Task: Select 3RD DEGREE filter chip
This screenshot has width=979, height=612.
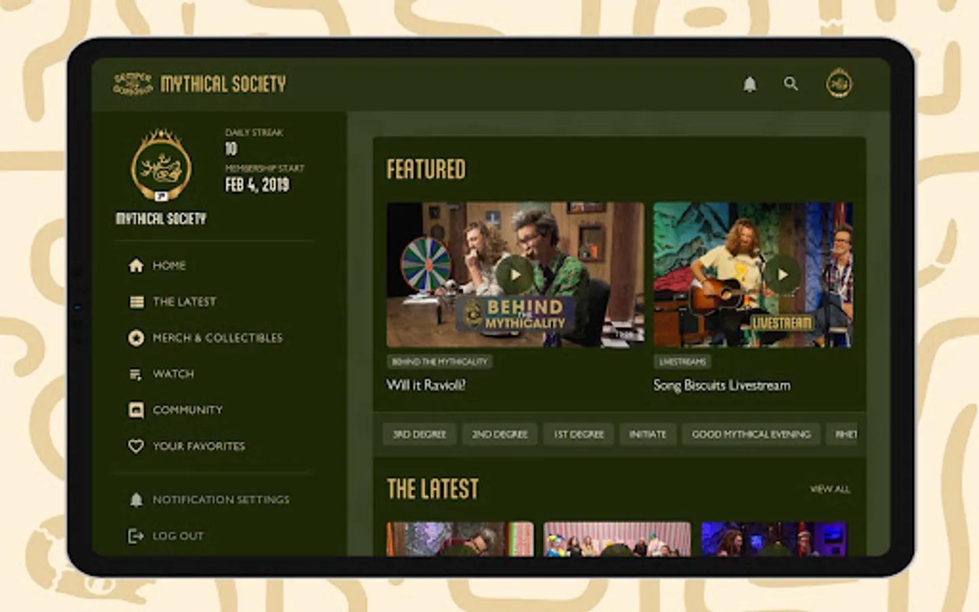Action: (x=419, y=434)
